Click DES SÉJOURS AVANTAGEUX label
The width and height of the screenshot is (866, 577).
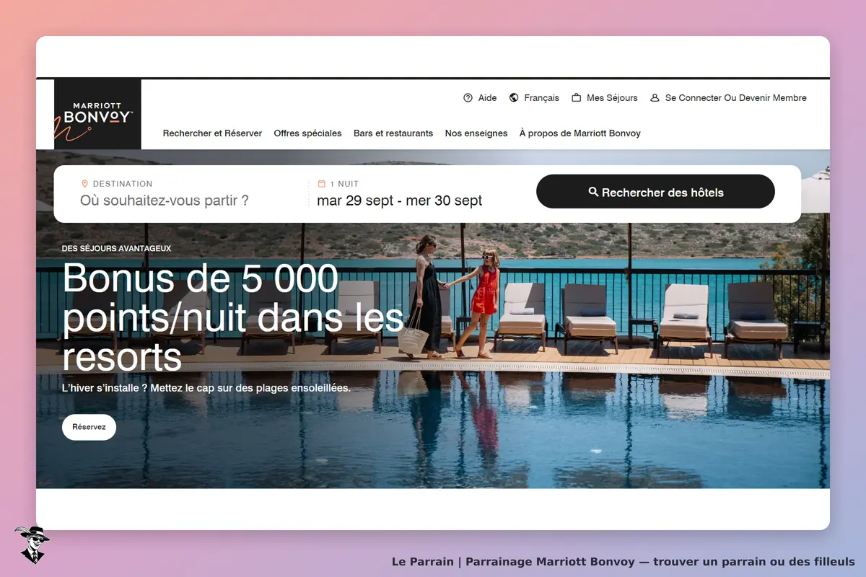pyautogui.click(x=116, y=248)
